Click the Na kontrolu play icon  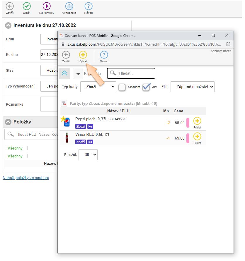click(46, 6)
